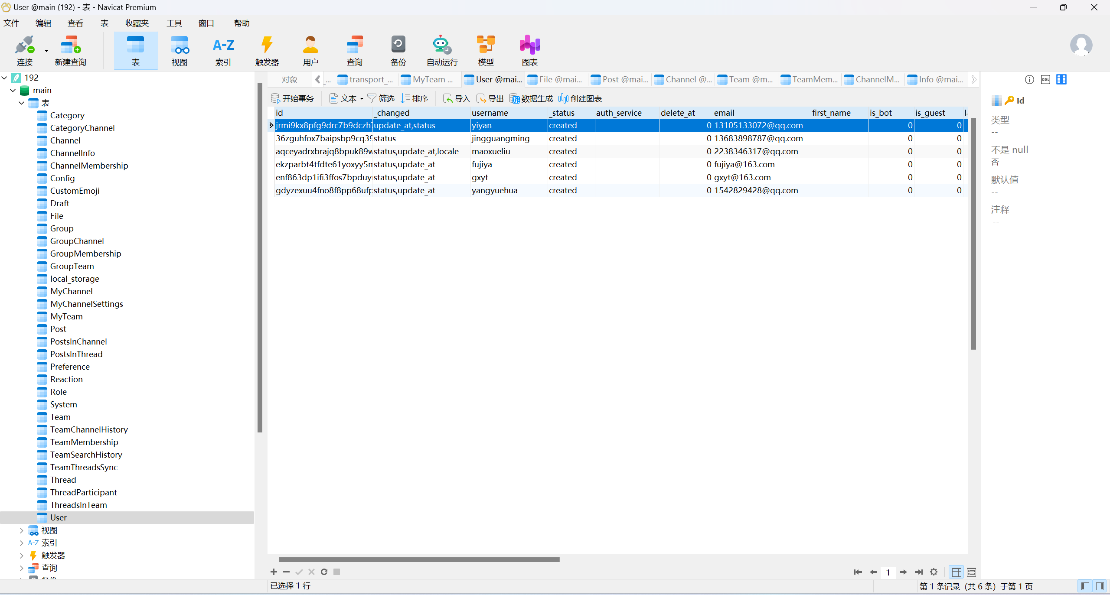Click the 导出 export button

pyautogui.click(x=490, y=99)
